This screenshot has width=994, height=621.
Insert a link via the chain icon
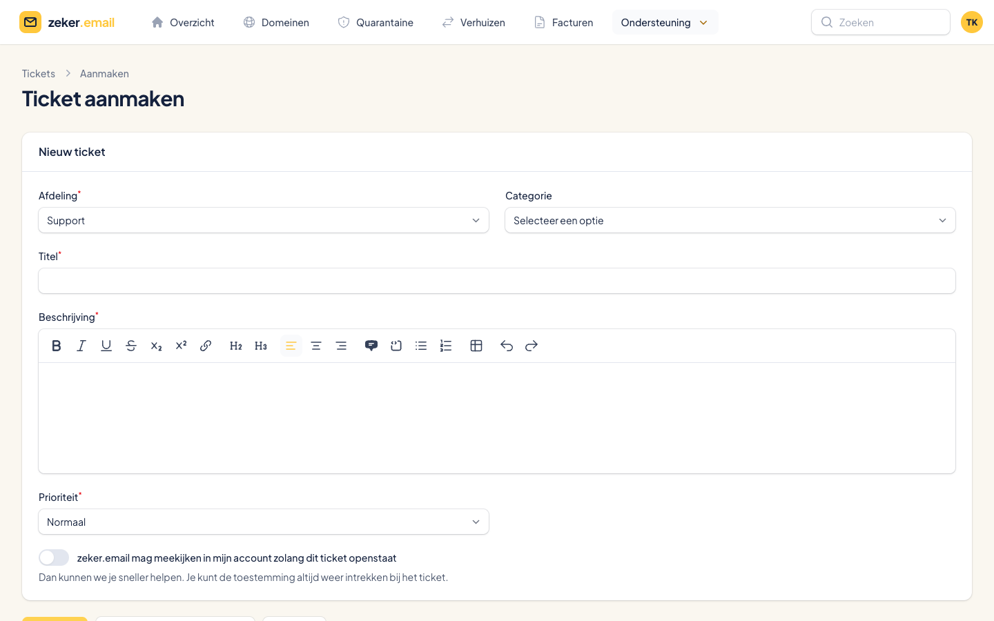pos(206,346)
